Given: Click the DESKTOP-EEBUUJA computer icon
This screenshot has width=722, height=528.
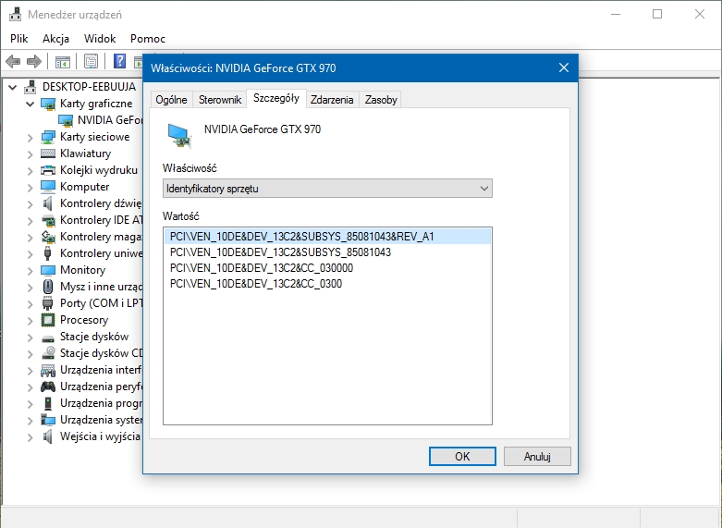Looking at the screenshot, I should coord(31,87).
